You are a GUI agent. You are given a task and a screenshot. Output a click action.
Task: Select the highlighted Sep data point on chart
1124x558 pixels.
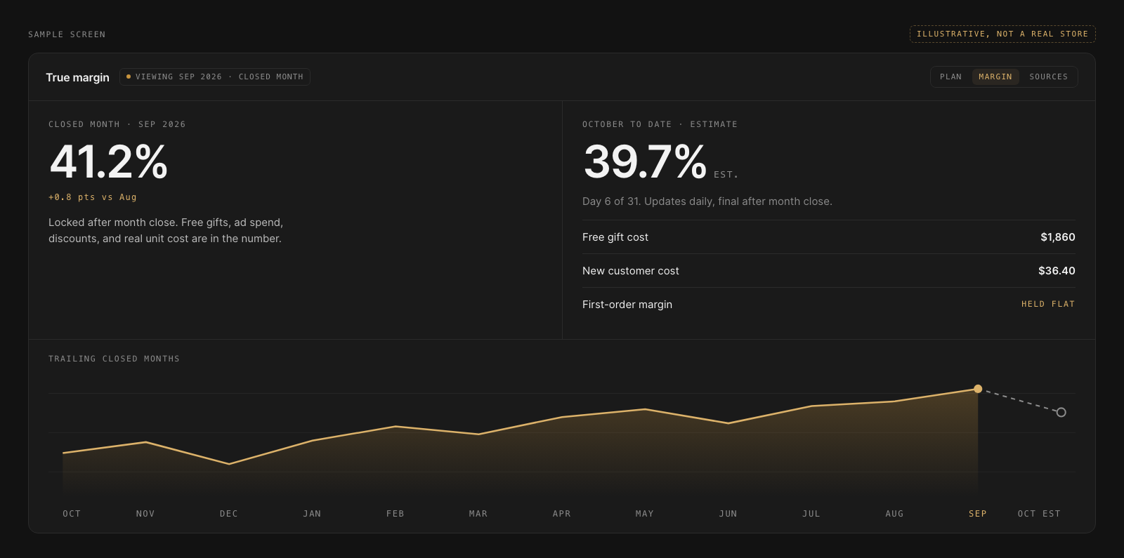click(978, 389)
